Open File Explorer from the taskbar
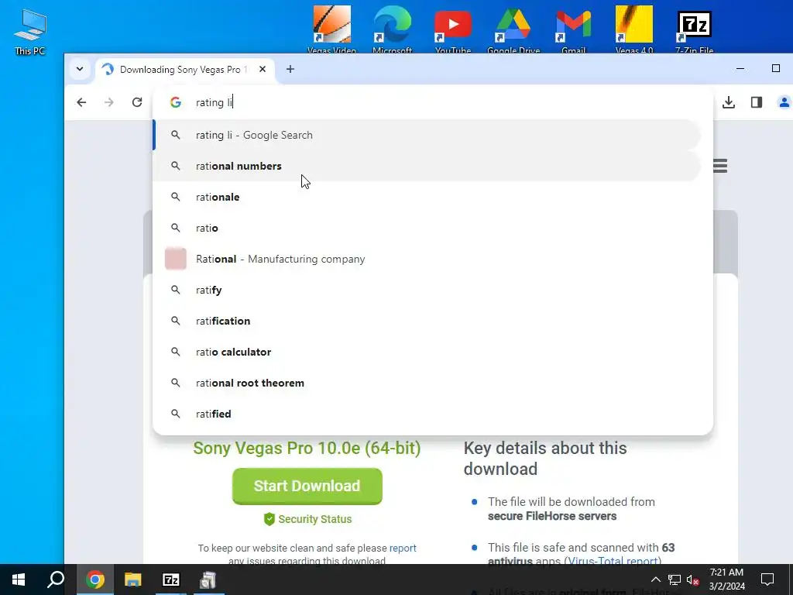 coord(133,580)
